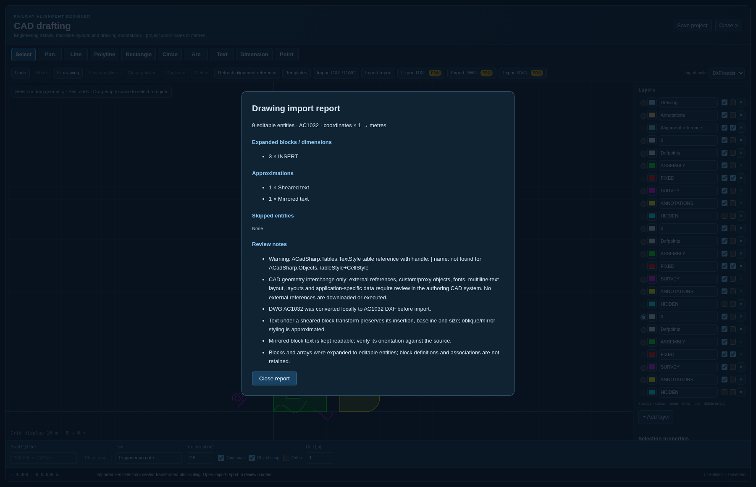Hide the Drawing layer via show checkbox
This screenshot has width=756, height=487.
[724, 102]
